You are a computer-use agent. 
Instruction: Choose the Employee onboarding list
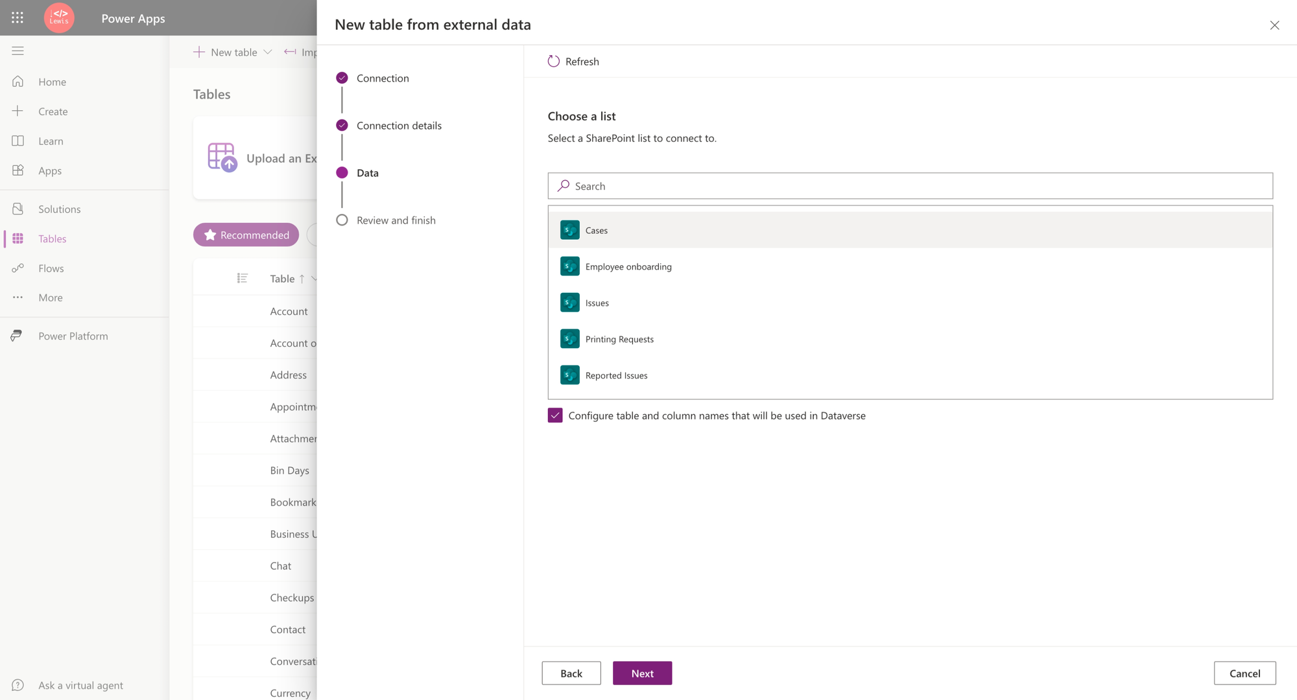[x=628, y=266]
